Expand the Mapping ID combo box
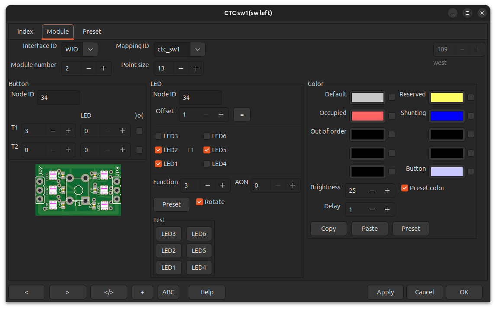The image size is (496, 309). [197, 49]
